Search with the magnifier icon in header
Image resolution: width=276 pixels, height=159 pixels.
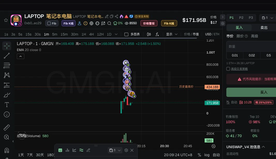pos(109,23)
